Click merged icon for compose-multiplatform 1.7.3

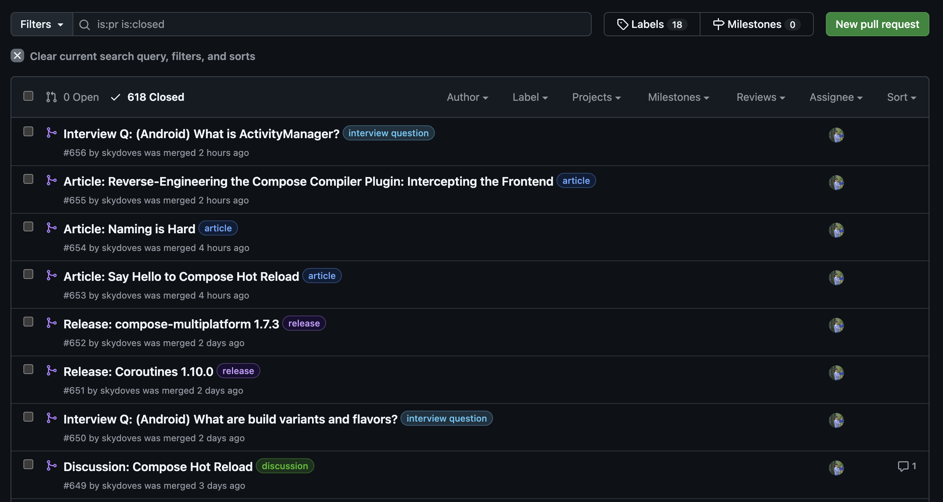click(51, 323)
